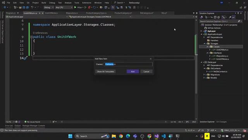Click the quick actions screwdriver icon on line 14
248x140 pixels.
point(26,58)
